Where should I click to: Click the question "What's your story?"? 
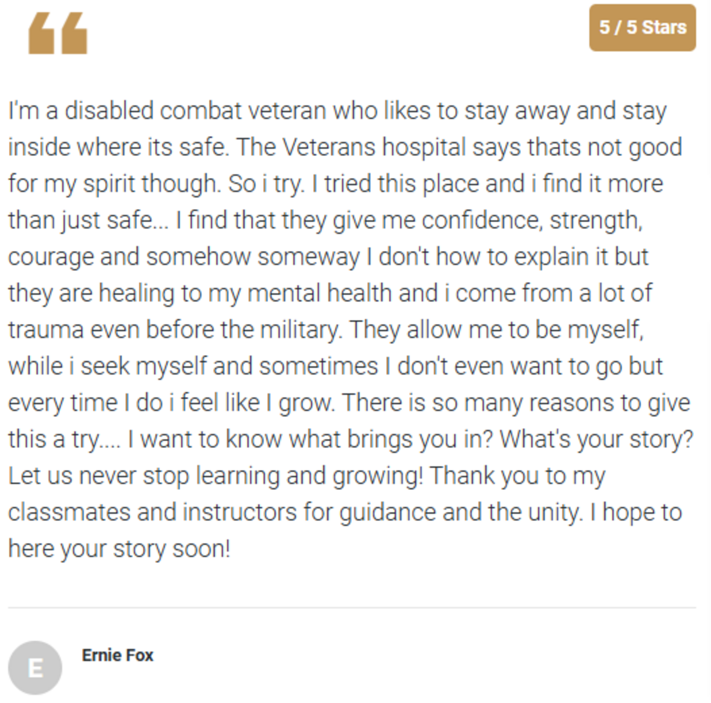click(x=596, y=439)
